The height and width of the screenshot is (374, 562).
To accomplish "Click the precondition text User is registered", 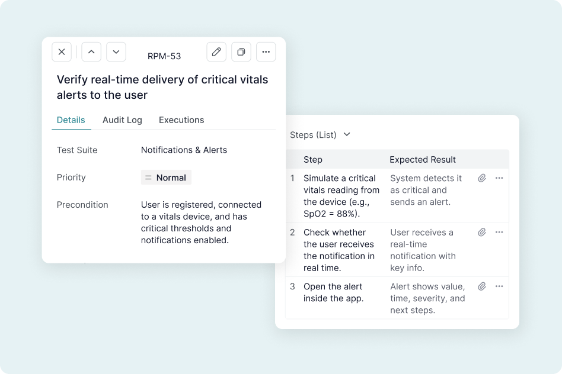I will pos(201,223).
